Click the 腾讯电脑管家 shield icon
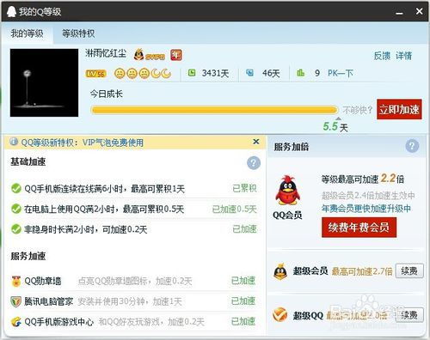Viewport: 430px width, 340px height. click(15, 301)
